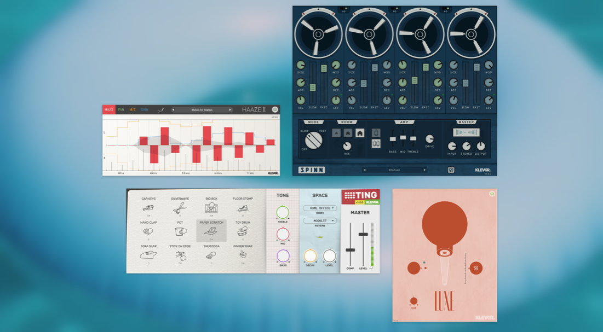Click the Decay knob in Ting Space

[x=310, y=256]
